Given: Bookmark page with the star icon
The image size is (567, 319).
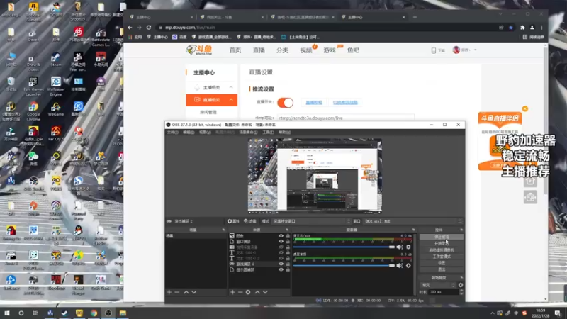Looking at the screenshot, I should (x=510, y=28).
